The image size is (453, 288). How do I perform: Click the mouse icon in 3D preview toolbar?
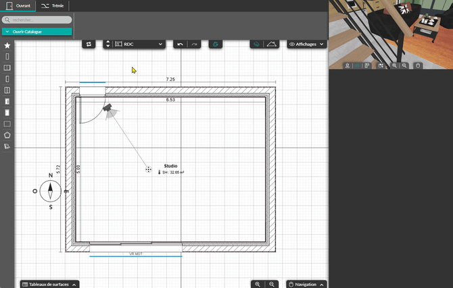click(418, 65)
